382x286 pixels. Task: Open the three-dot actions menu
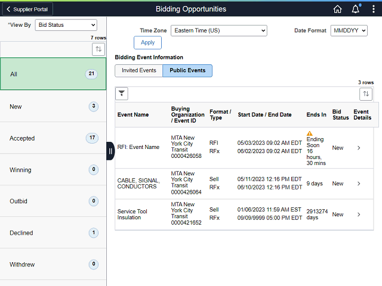click(374, 10)
